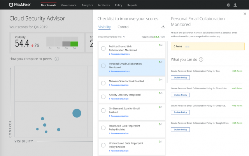This screenshot has width=249, height=156.
Task: Check circle for Personal Email Collaboration Monitored
Action: (x=103, y=66)
